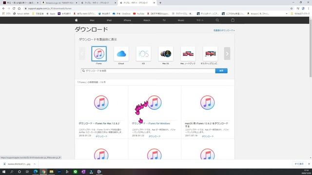Screen dimensions: 312x175
Task: Open Apple logo home link in navbar
Action: 76,20
